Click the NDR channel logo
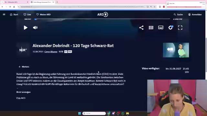 pyautogui.click(x=23, y=50)
